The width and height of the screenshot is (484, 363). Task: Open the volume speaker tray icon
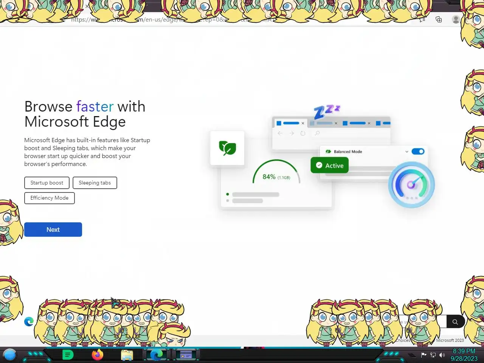click(442, 355)
